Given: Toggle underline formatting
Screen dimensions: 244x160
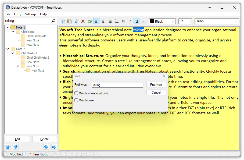Looking at the screenshot, I should coord(137,21).
